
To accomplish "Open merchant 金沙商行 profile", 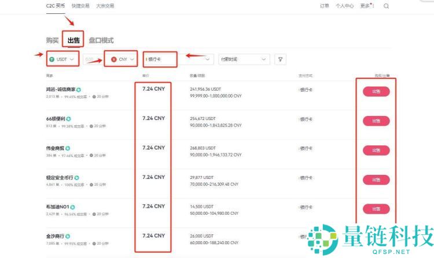I will coord(55,236).
